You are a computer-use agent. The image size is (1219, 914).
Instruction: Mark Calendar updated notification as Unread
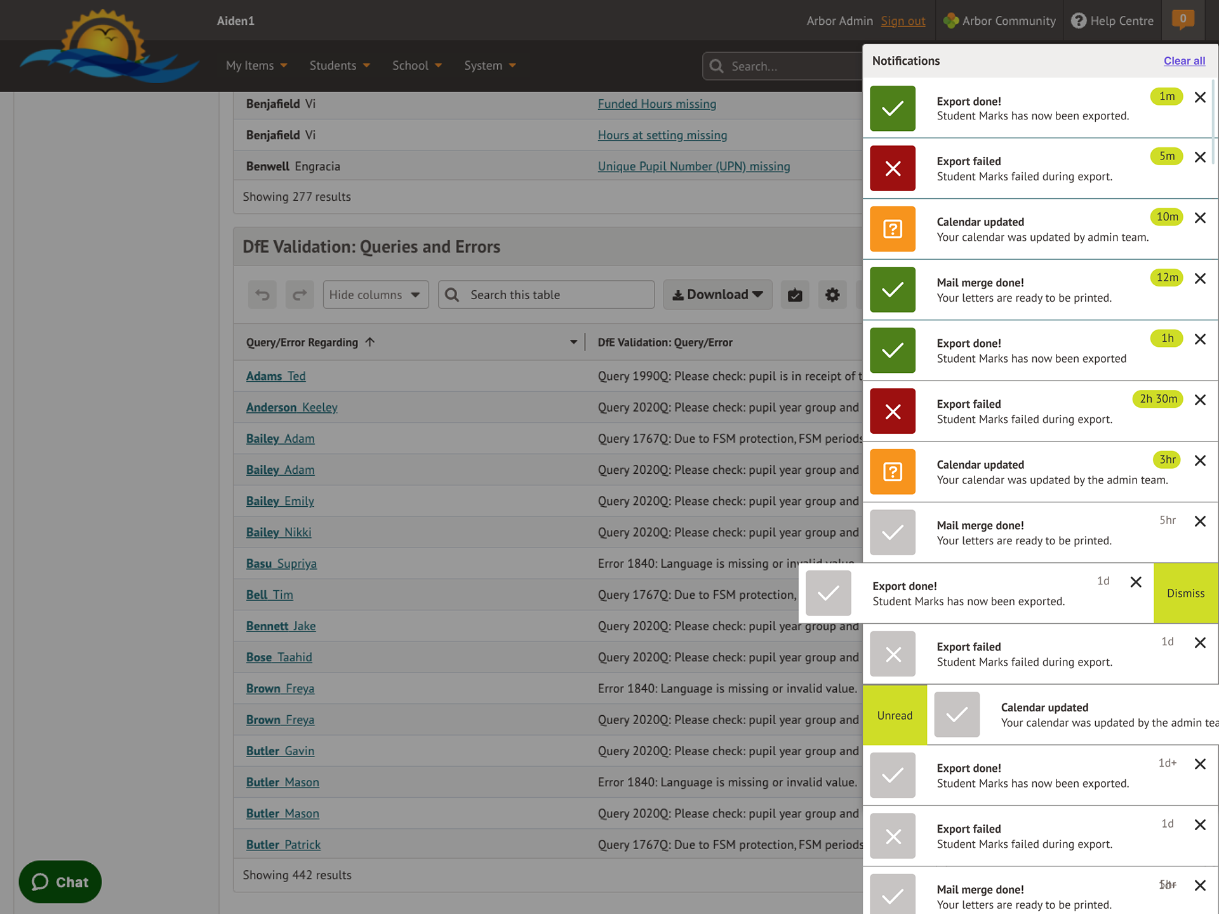pyautogui.click(x=895, y=716)
